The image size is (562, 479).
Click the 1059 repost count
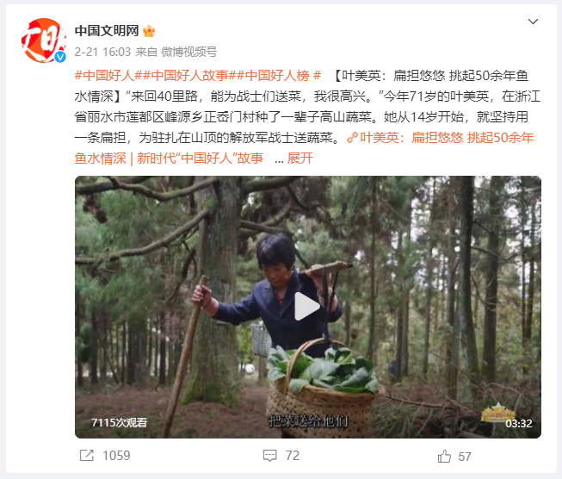click(x=116, y=456)
